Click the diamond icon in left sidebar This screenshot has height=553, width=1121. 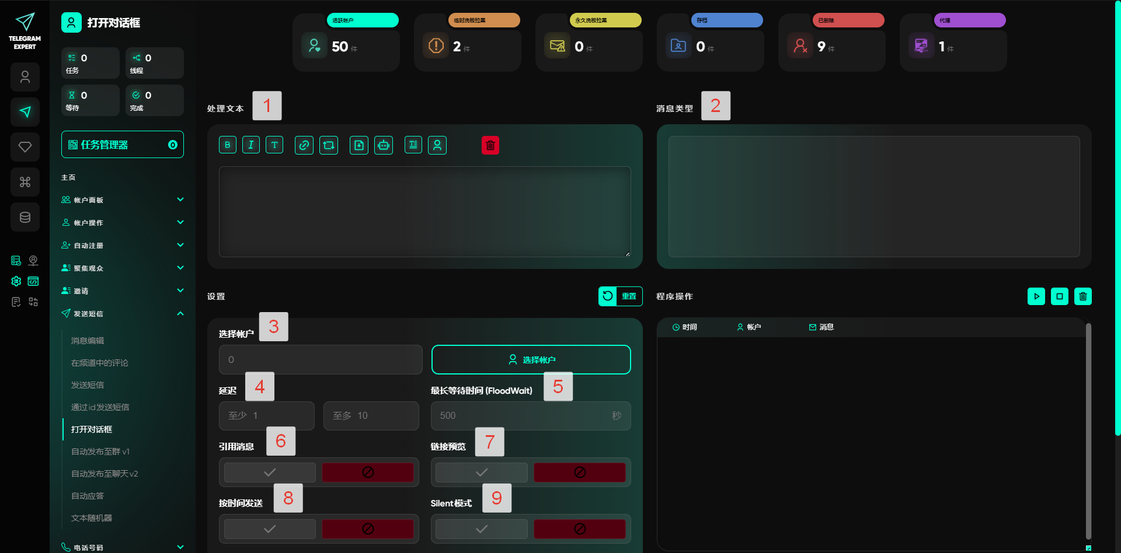[25, 147]
